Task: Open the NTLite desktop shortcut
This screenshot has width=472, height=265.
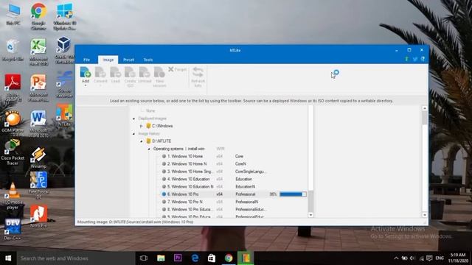Action: pyautogui.click(x=64, y=115)
